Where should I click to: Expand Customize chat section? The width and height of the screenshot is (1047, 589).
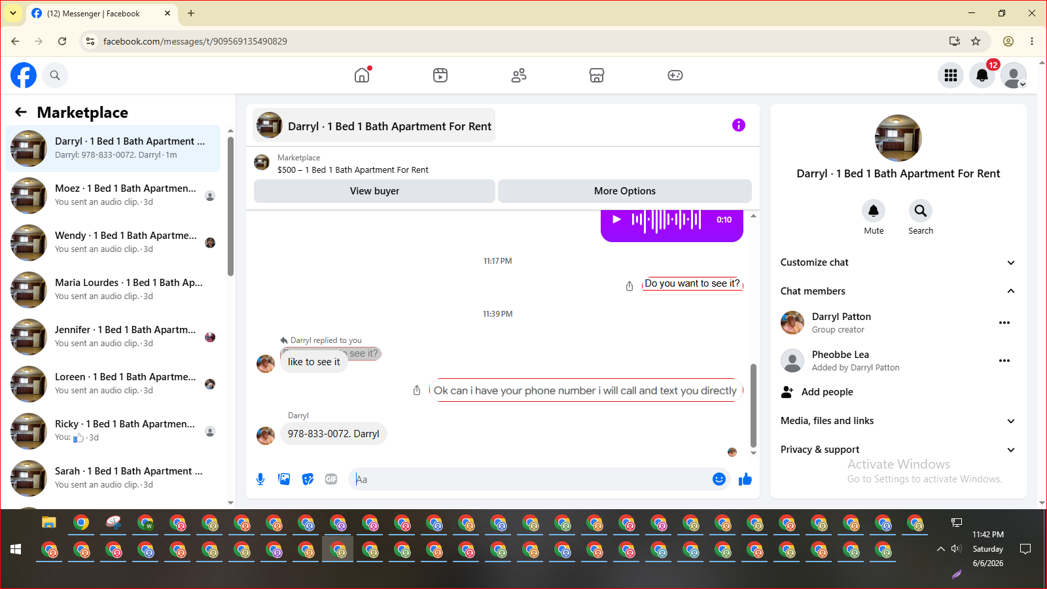tap(898, 262)
